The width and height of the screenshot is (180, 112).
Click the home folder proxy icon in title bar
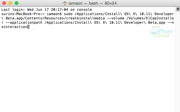tap(65, 3)
